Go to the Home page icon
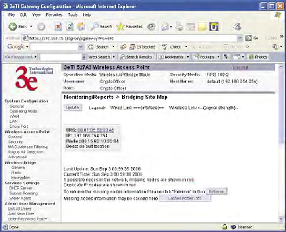 click(81, 27)
